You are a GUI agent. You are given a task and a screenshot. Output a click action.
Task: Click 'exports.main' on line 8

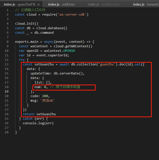(27, 42)
